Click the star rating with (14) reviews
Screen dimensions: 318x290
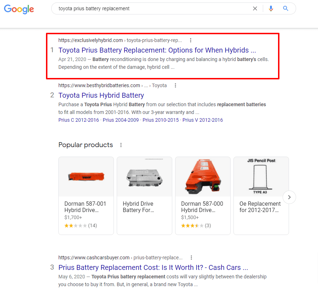[81, 225]
